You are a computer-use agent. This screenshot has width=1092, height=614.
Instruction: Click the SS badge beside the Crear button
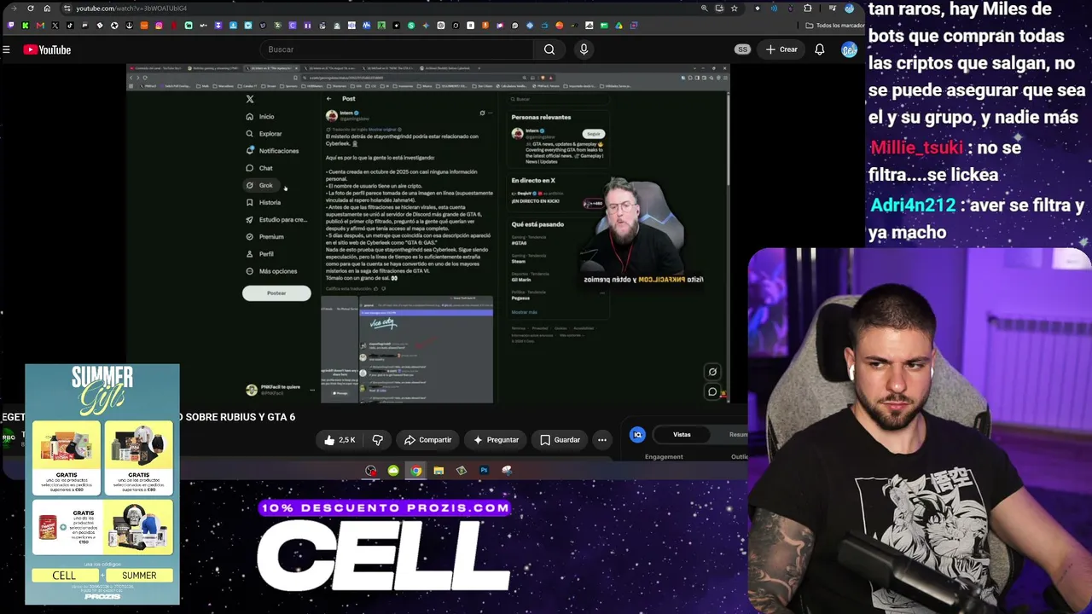tap(742, 49)
